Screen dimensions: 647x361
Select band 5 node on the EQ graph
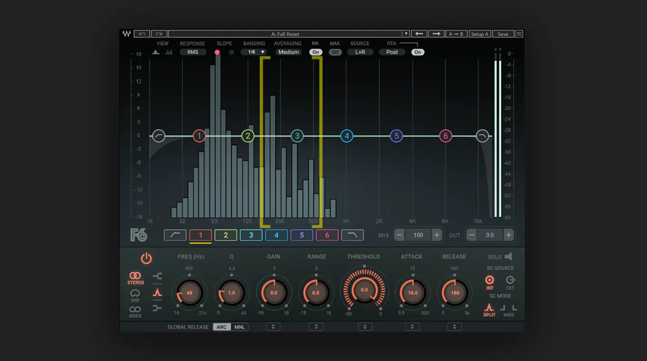point(396,136)
